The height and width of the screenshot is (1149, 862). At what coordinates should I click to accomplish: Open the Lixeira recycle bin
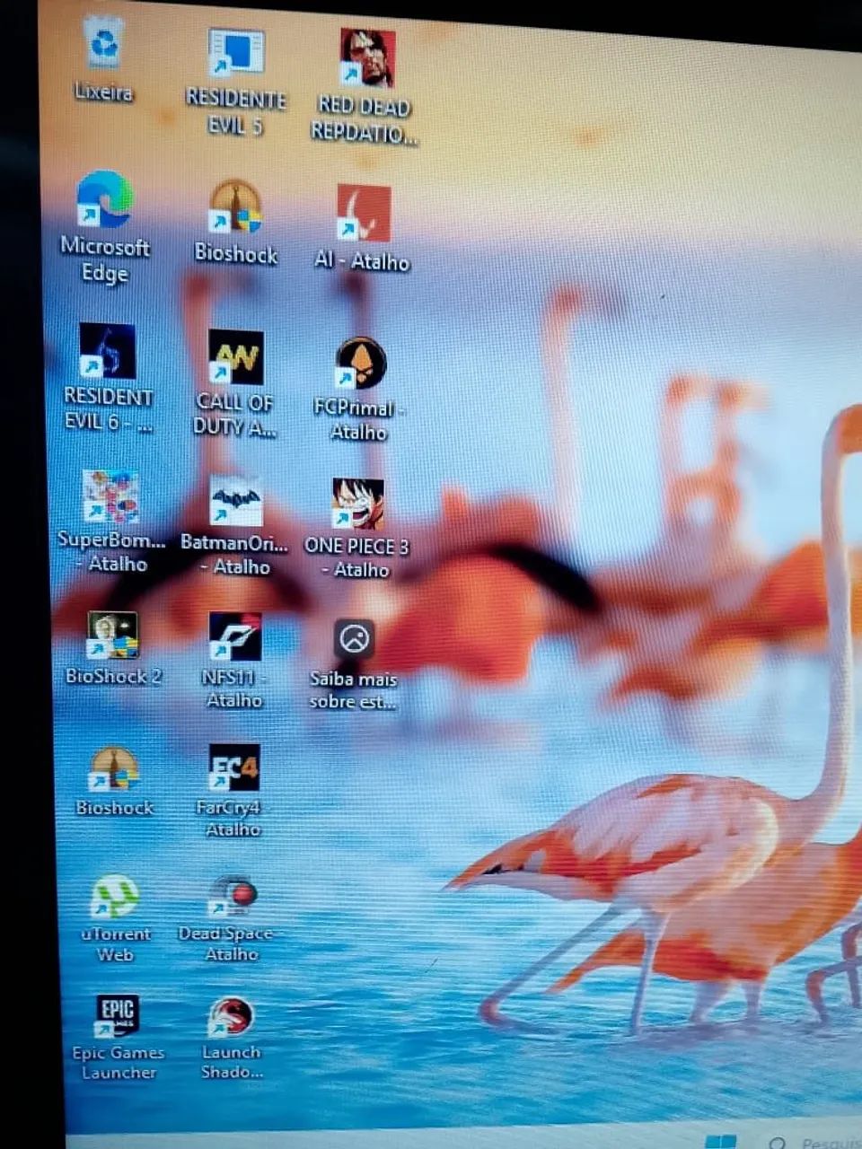pyautogui.click(x=104, y=45)
